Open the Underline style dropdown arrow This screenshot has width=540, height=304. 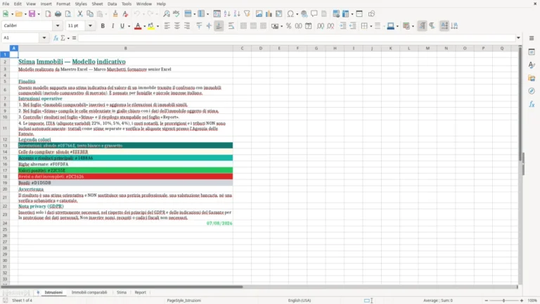tap(129, 26)
